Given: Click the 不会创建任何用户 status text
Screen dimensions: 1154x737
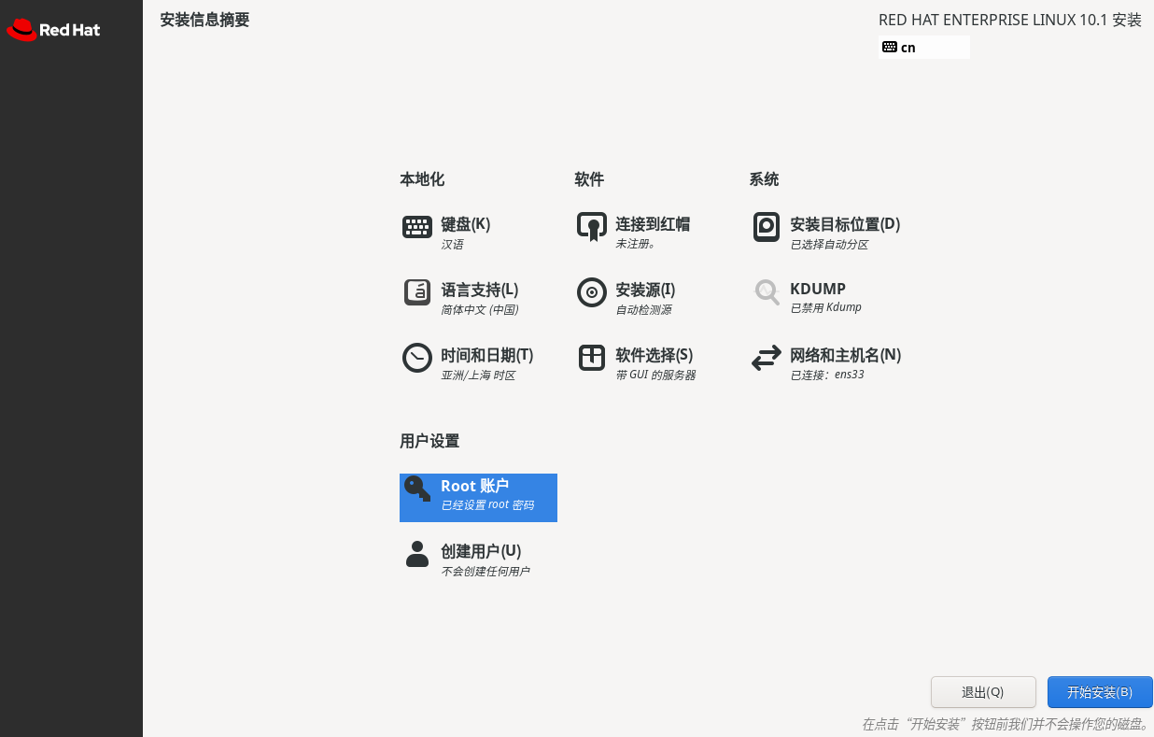Looking at the screenshot, I should tap(485, 571).
